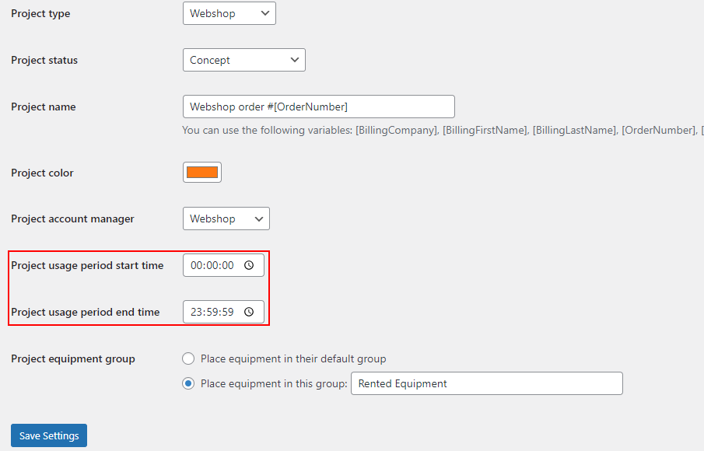Open the clock picker for end time
The image size is (704, 451).
249,312
